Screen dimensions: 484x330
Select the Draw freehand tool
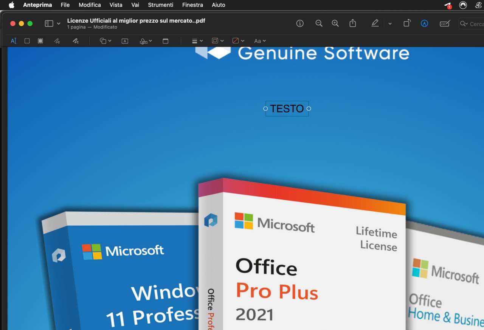click(x=76, y=41)
